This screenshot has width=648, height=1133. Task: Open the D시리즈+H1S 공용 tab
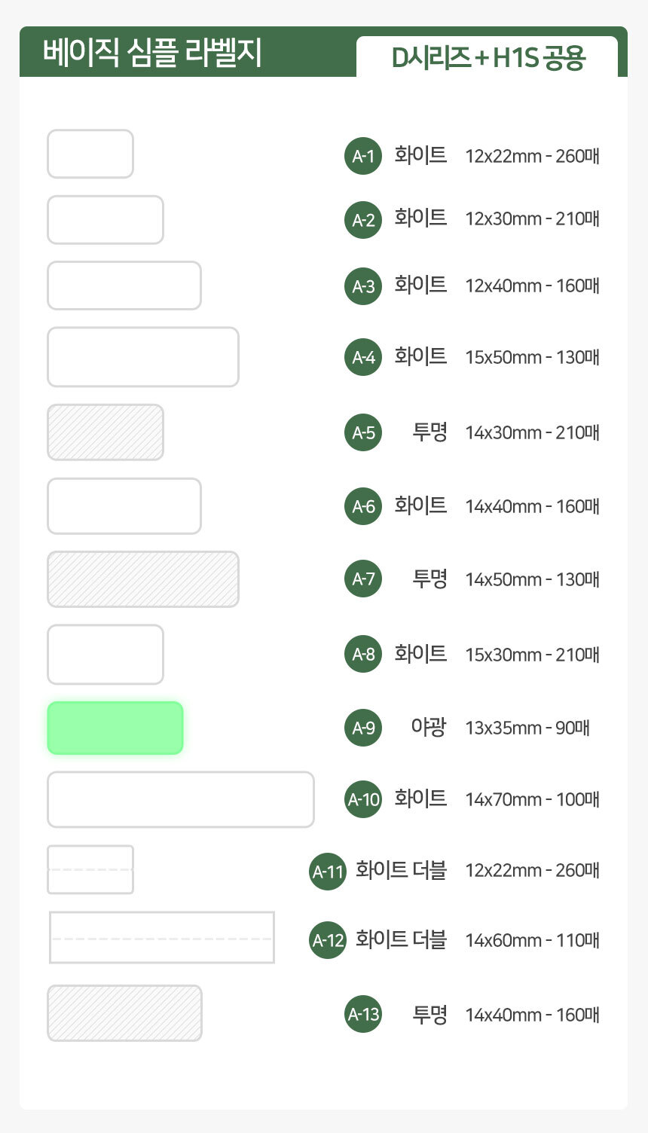(488, 57)
